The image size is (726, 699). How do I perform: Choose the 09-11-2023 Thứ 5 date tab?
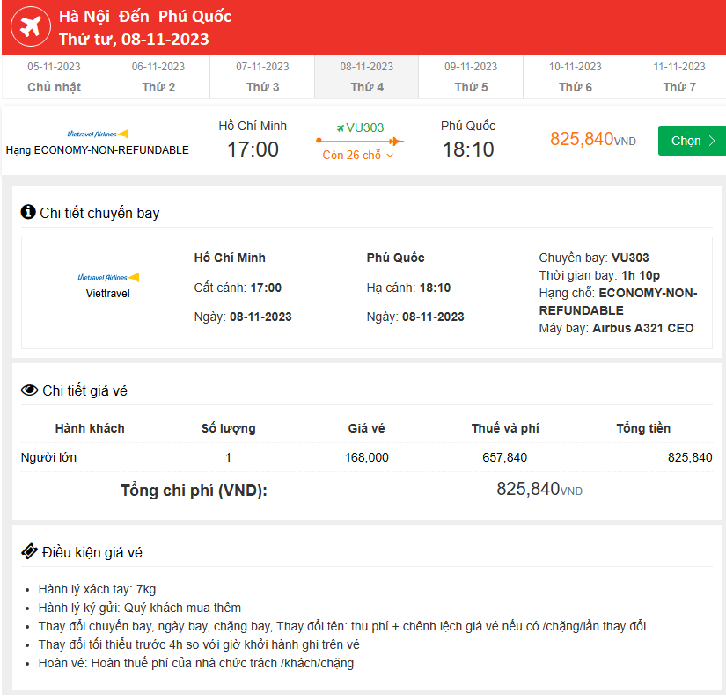471,76
